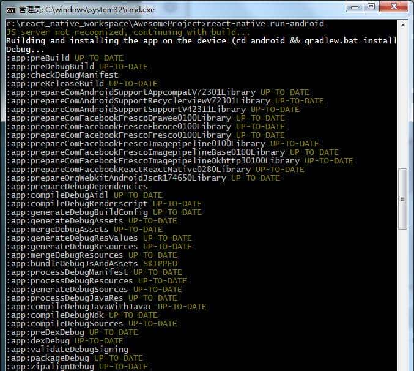The width and height of the screenshot is (414, 371).
Task: Click the FrescoFresco0100Library line
Action: click(x=146, y=135)
